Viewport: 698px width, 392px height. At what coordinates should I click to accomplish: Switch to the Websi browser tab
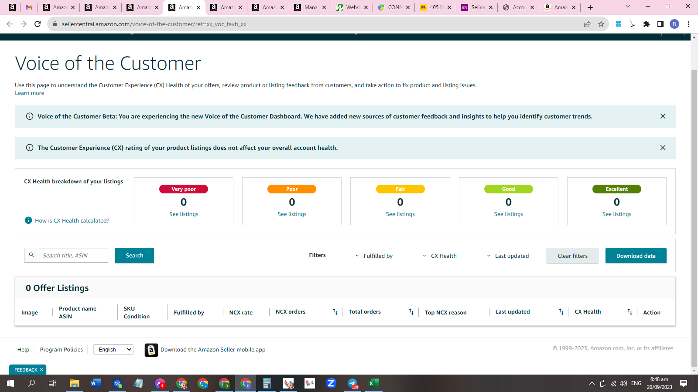[352, 7]
